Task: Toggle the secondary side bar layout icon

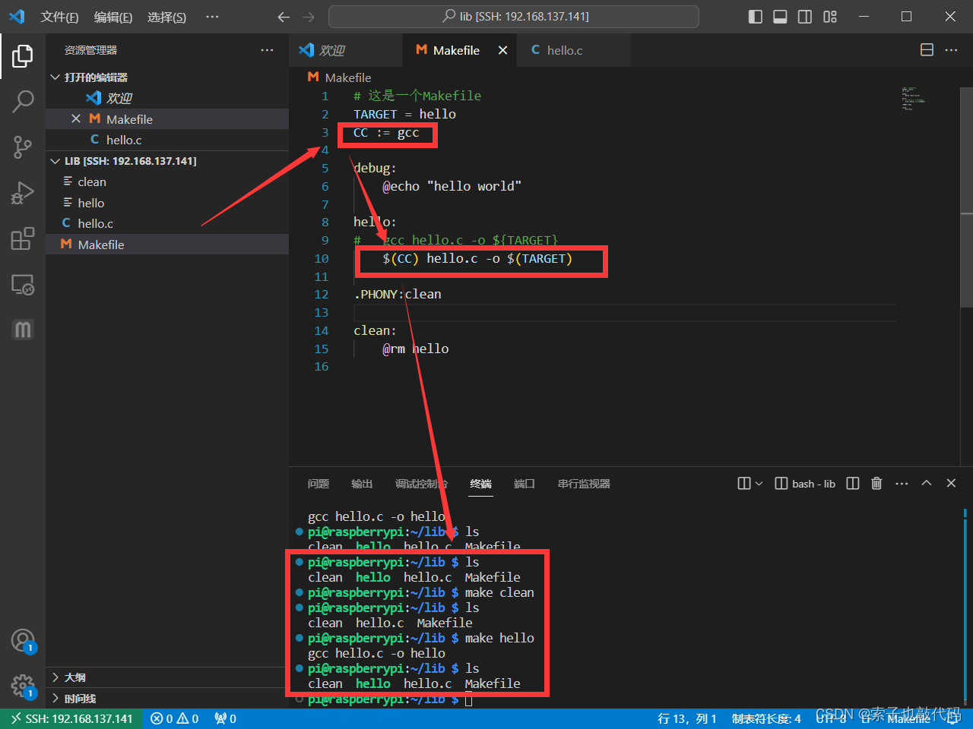Action: coord(805,17)
